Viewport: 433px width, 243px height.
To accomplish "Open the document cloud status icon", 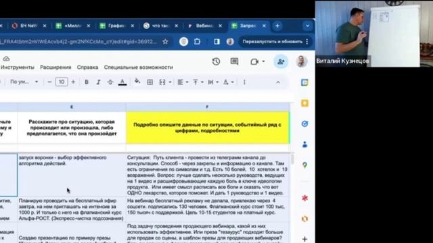I will 6,59.
